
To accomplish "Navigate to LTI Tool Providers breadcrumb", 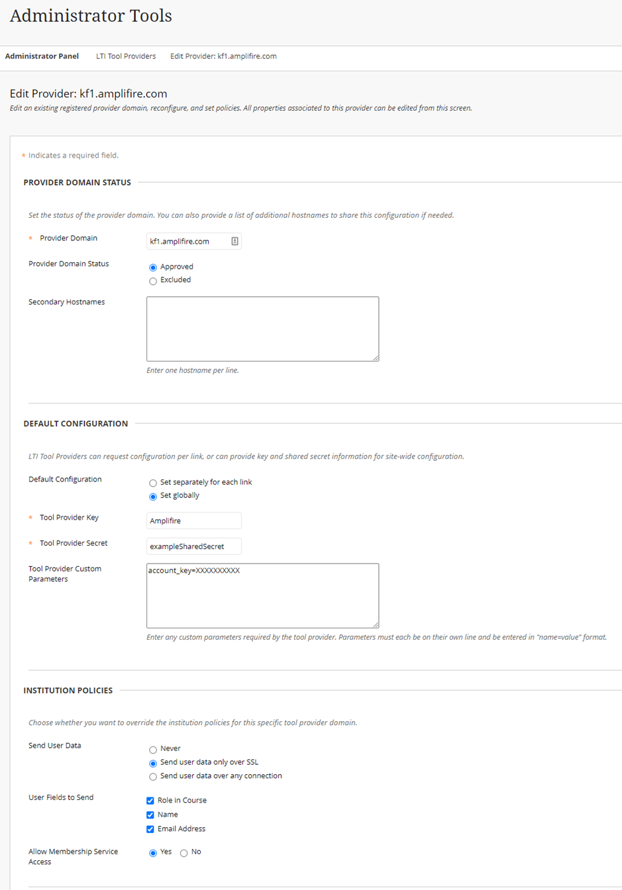I will point(125,56).
